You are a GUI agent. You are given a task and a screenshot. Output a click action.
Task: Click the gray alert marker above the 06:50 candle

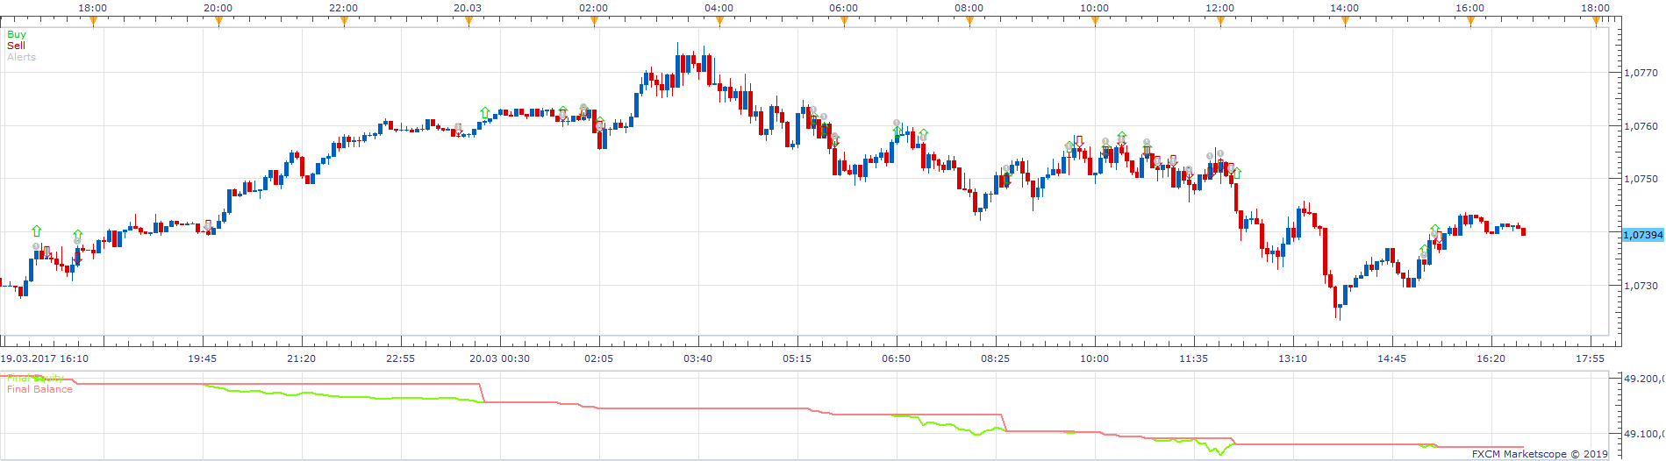[x=897, y=124]
